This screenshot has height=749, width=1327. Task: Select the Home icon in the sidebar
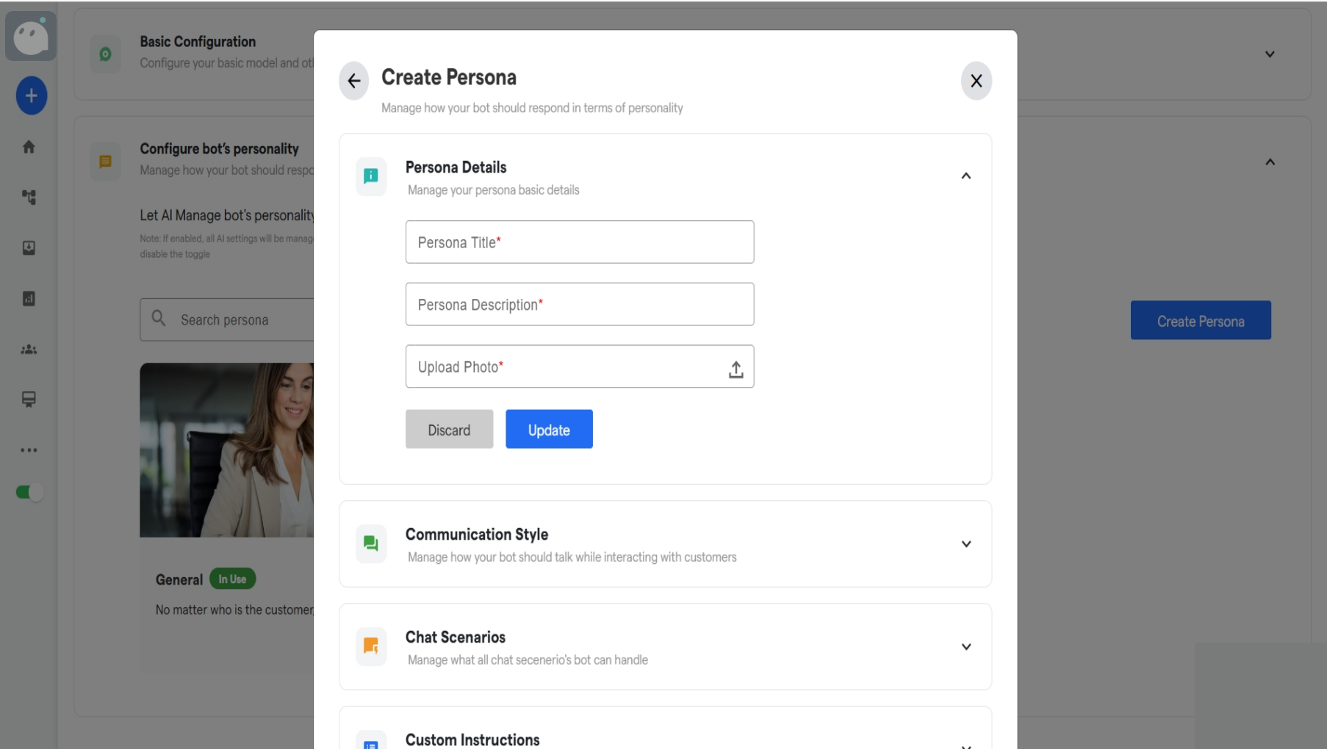(29, 147)
